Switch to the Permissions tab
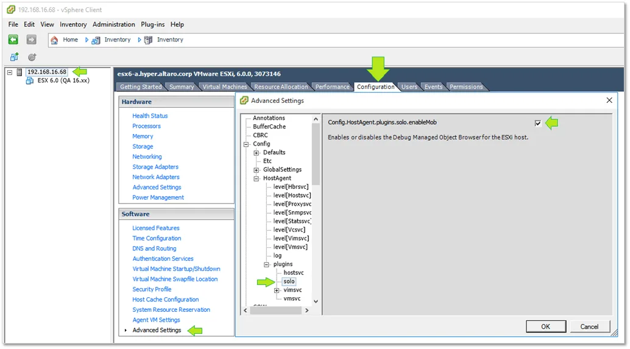The image size is (630, 349). (x=466, y=86)
